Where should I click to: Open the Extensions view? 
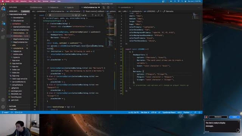pos(3,37)
